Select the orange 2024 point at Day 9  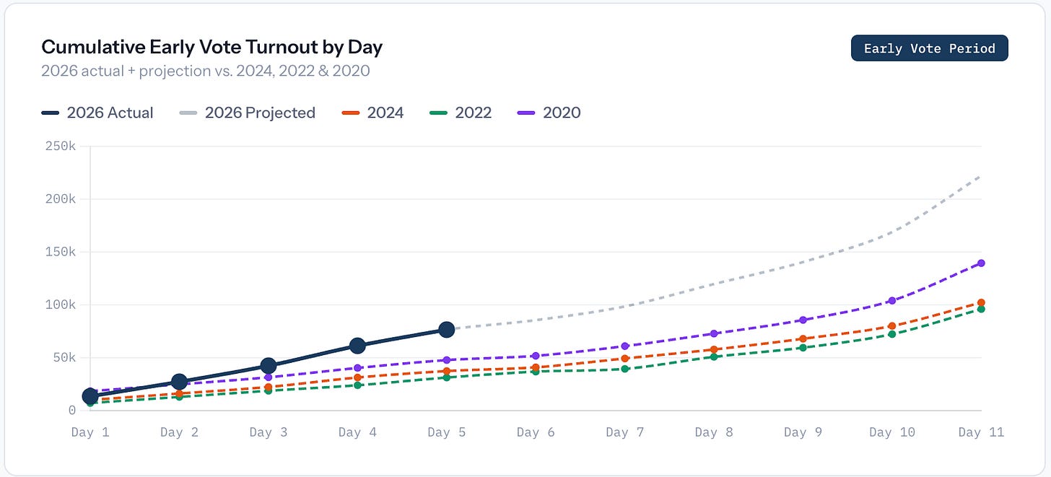803,338
